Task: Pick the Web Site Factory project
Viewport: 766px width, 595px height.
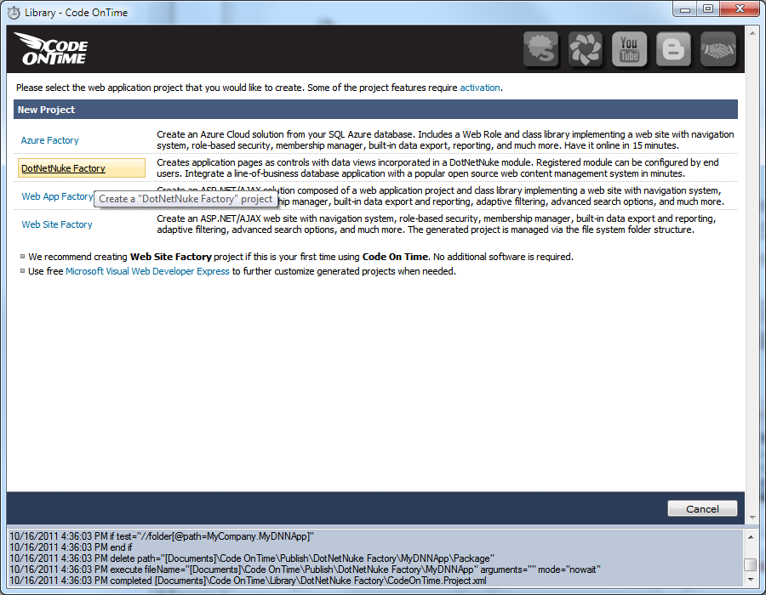Action: (57, 224)
